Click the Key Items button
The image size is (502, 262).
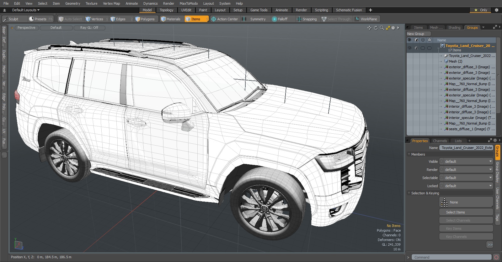coord(466,229)
